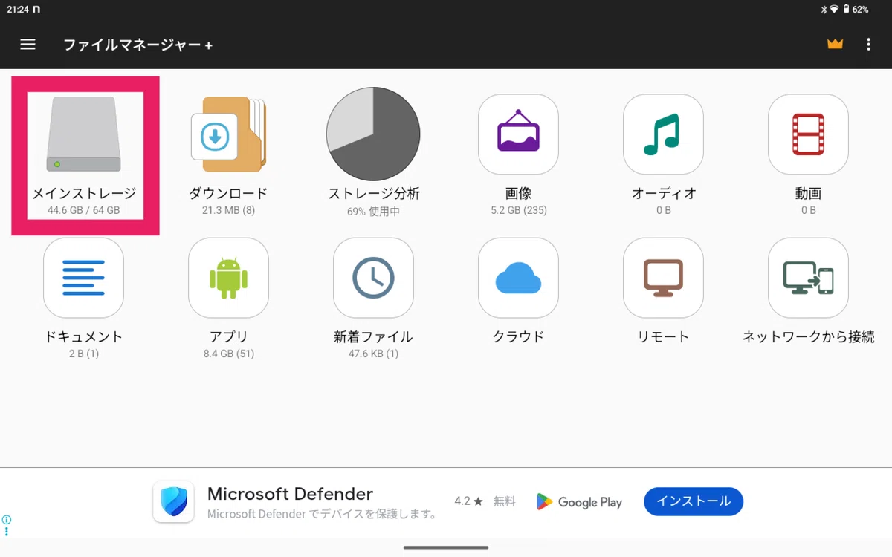
Task: Click the Microsoft Defender ad title
Action: click(290, 494)
